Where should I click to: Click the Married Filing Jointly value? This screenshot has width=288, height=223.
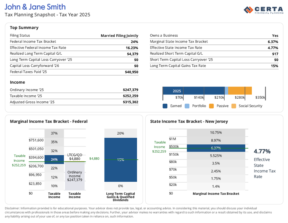[x=119, y=35]
